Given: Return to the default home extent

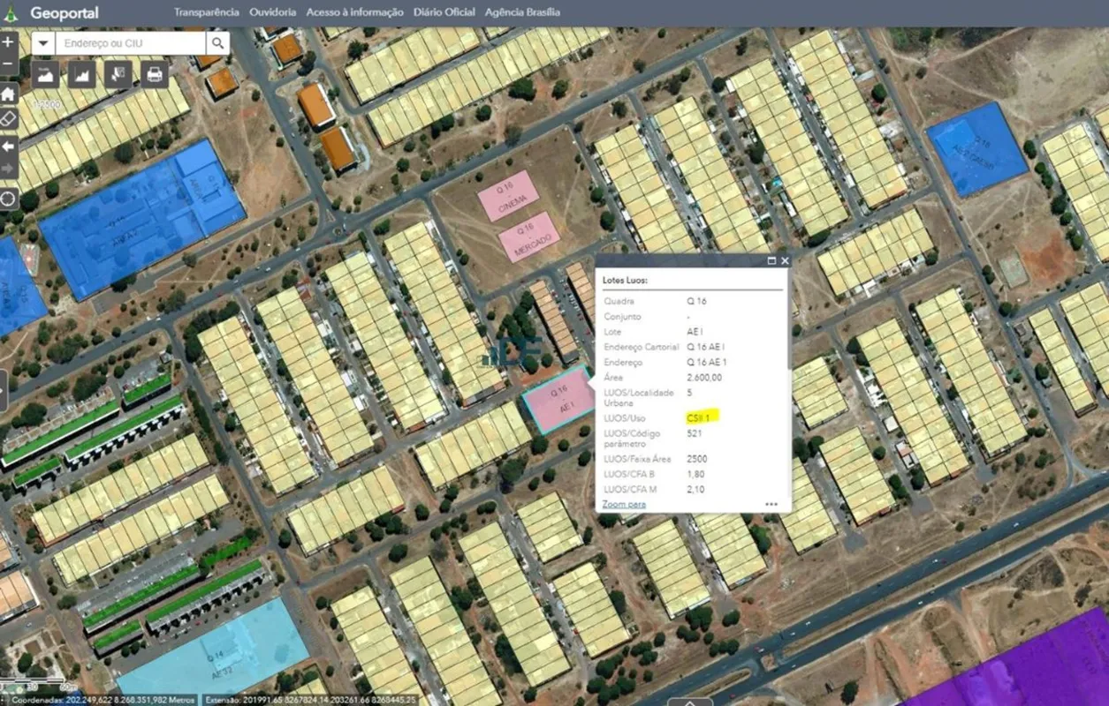Looking at the screenshot, I should [x=8, y=94].
